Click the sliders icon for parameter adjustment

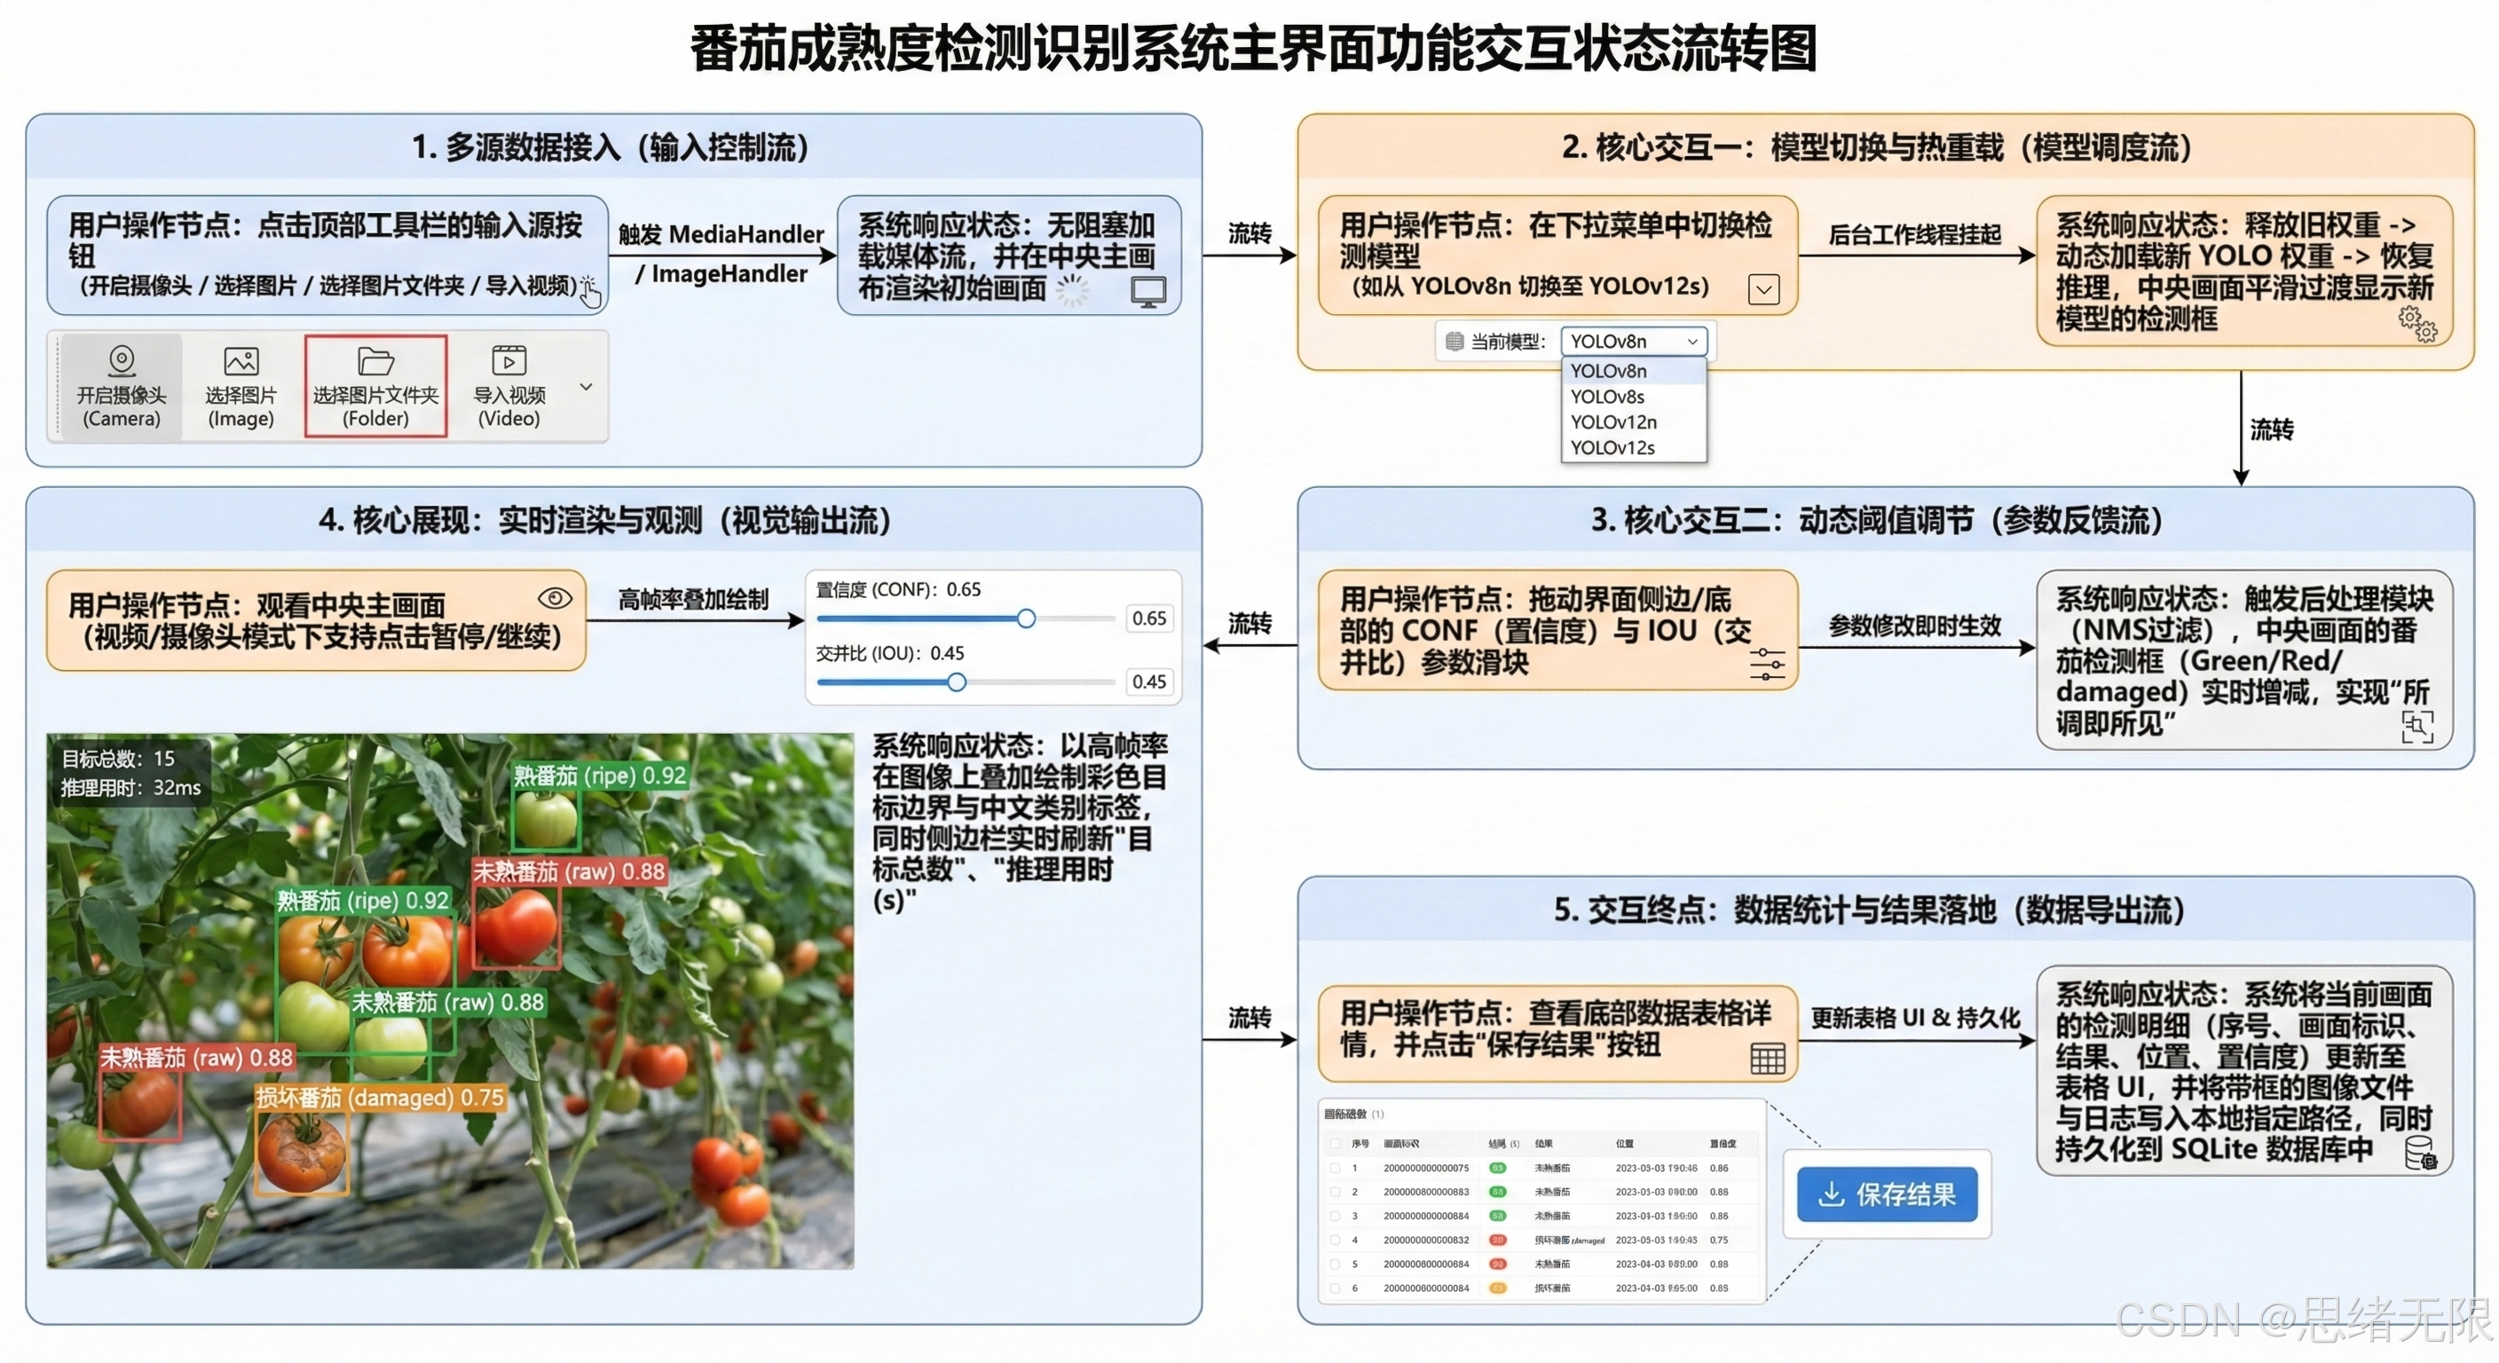(x=1767, y=665)
